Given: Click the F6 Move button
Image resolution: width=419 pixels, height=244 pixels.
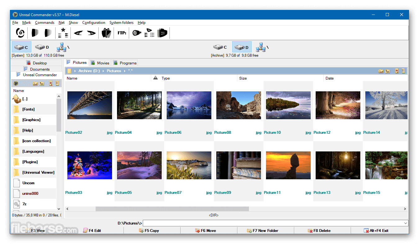Looking at the screenshot, I should point(205,231).
